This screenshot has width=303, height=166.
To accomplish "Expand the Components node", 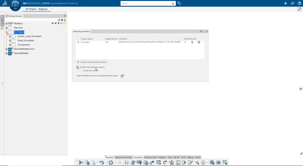I will point(10,45).
